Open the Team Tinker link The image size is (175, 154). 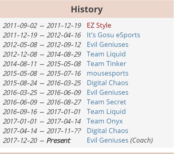[106, 64]
